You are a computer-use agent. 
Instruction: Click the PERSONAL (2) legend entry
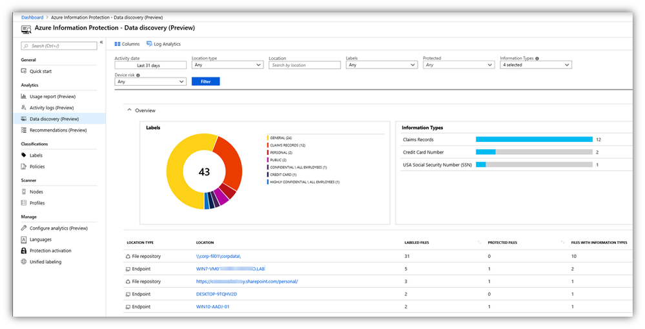point(278,153)
